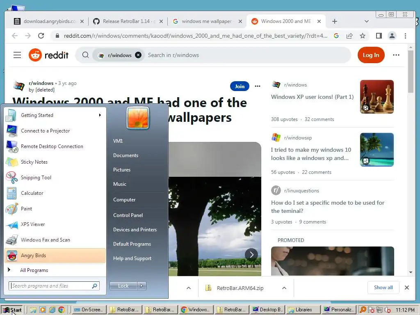Expand RetroBar.ARM64.zip download options
Viewport: 420px width, 315px height.
284,288
